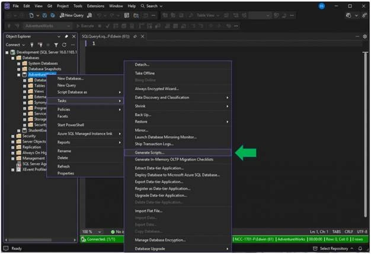Click the Execute button in SQL toolbar

[x=85, y=25]
